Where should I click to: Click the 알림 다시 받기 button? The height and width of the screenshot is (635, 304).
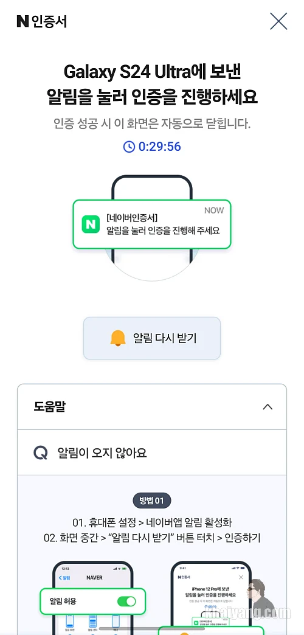pos(152,338)
